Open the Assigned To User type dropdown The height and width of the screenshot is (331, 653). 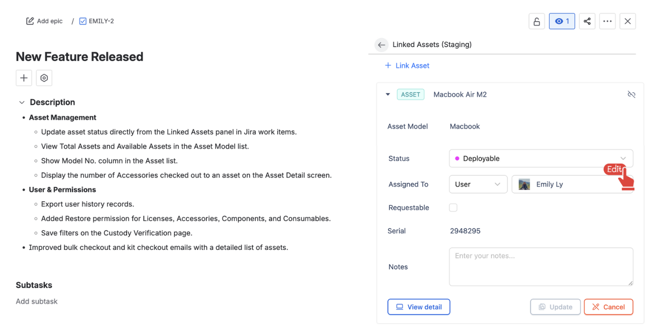(x=478, y=184)
